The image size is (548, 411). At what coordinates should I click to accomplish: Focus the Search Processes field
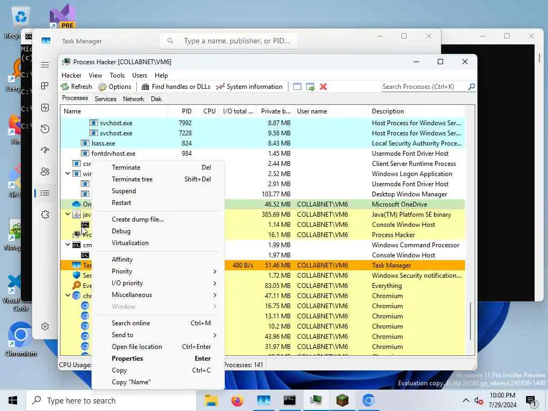click(424, 87)
